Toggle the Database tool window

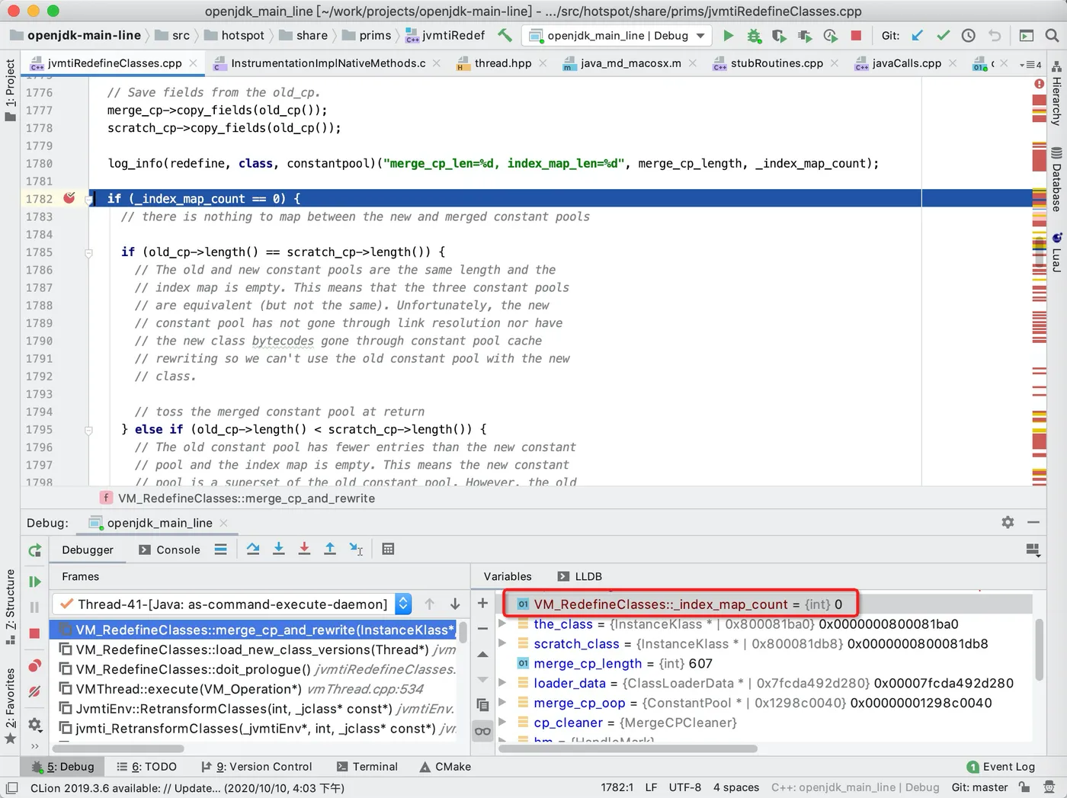coord(1056,180)
